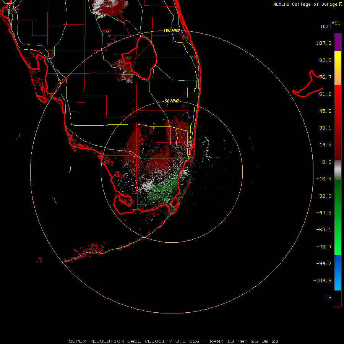Click the -63.1 scale value
Image resolution: width=344 pixels, height=344 pixels.
324,230
